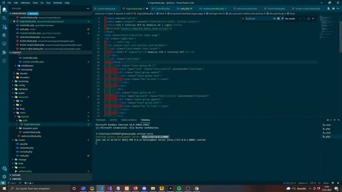Click the Windows taskbar search box

pos(39,188)
